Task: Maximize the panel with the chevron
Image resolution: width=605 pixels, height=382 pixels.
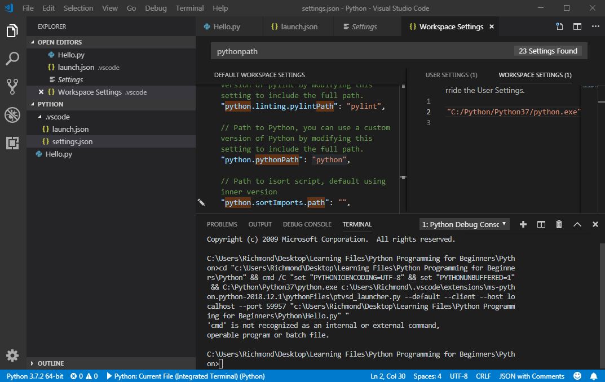Action: click(x=577, y=224)
